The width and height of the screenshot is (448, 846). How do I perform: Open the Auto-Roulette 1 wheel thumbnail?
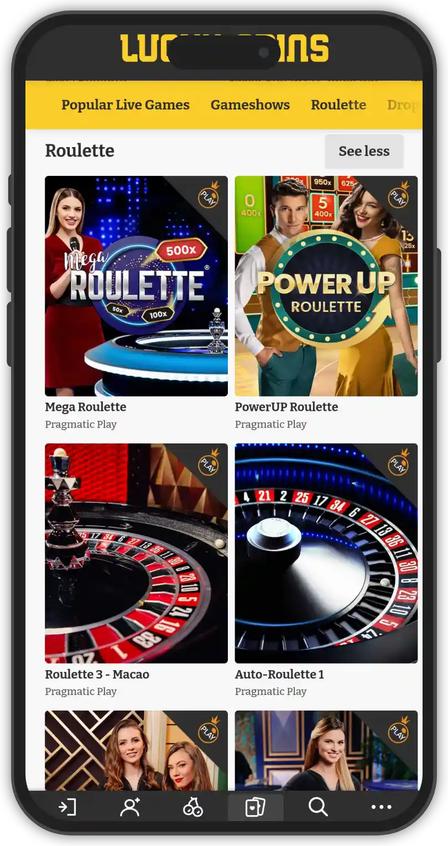pyautogui.click(x=326, y=553)
